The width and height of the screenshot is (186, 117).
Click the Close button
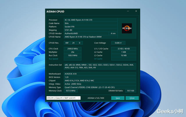pos(132,98)
